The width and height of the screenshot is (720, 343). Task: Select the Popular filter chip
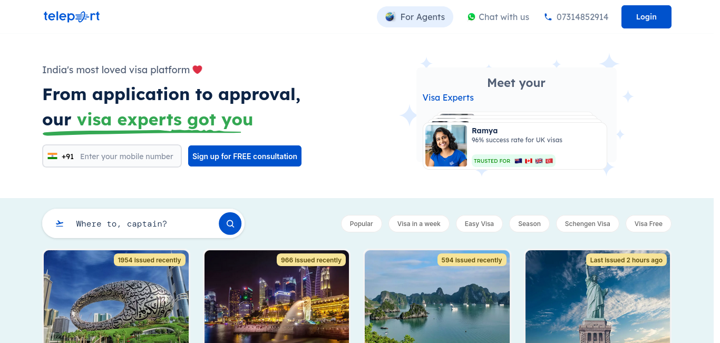[362, 223]
